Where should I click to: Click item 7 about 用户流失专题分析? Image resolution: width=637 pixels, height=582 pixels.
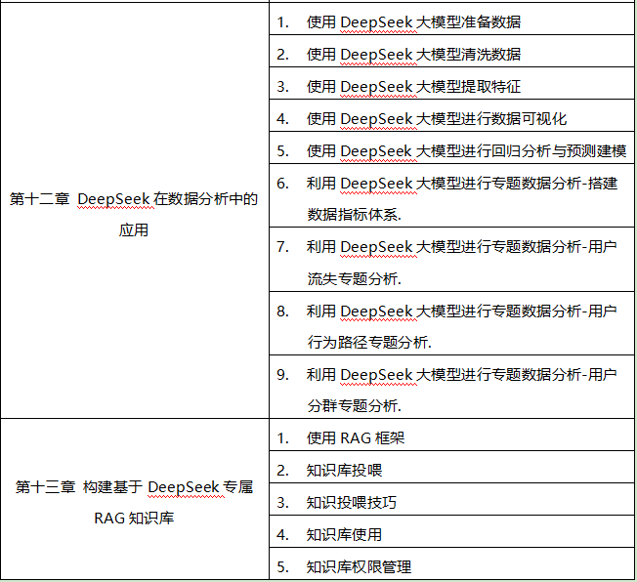[x=451, y=260]
